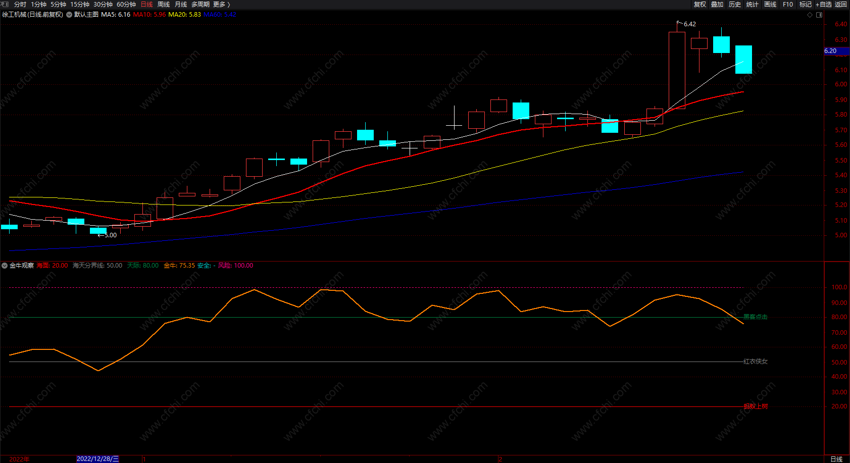
Task: Select the 日线 daily chart tab
Action: pyautogui.click(x=146, y=5)
